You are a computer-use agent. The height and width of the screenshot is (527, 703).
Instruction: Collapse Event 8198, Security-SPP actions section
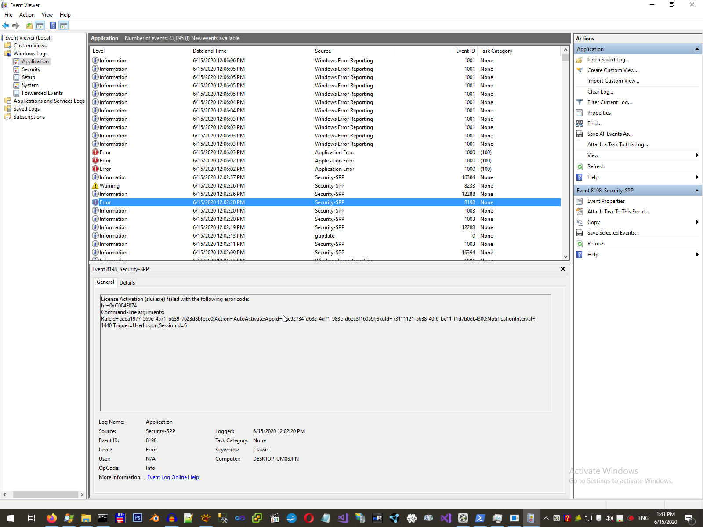[x=697, y=191]
